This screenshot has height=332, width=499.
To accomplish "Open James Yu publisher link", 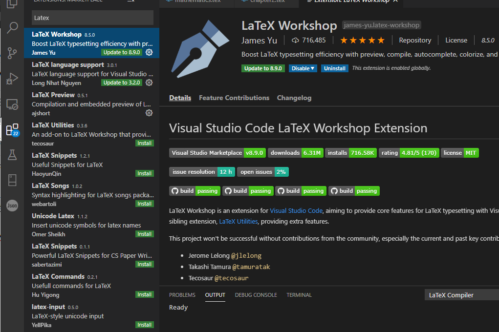I will 259,41.
